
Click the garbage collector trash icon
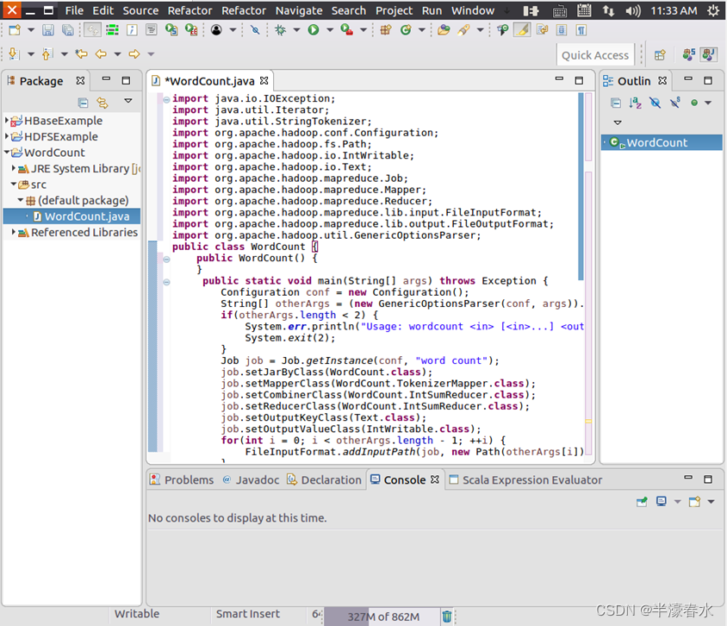pos(447,617)
